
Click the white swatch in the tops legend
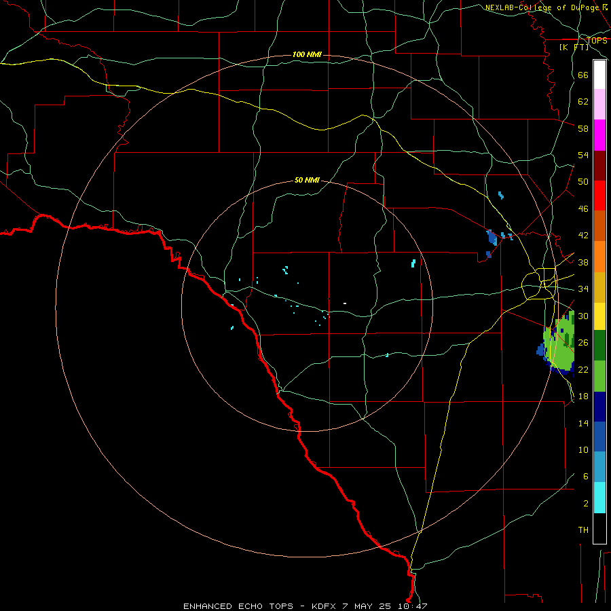[x=599, y=75]
